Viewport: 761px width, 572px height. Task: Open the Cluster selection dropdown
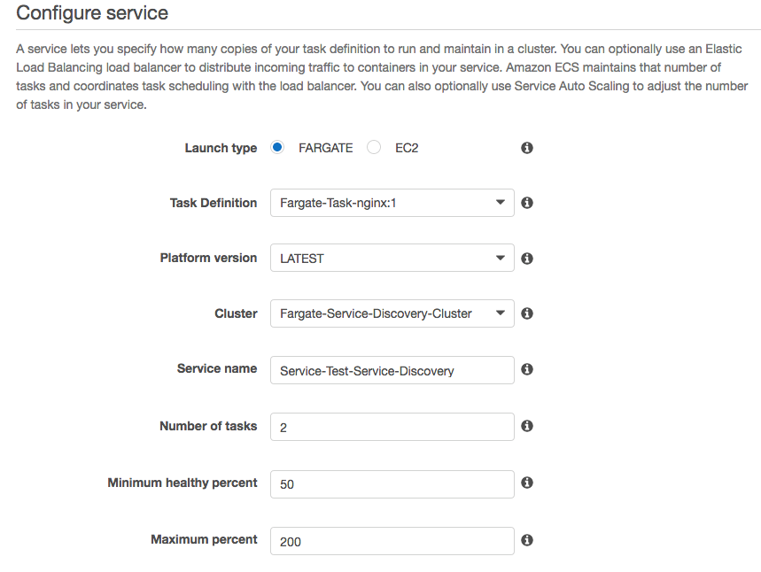click(392, 313)
